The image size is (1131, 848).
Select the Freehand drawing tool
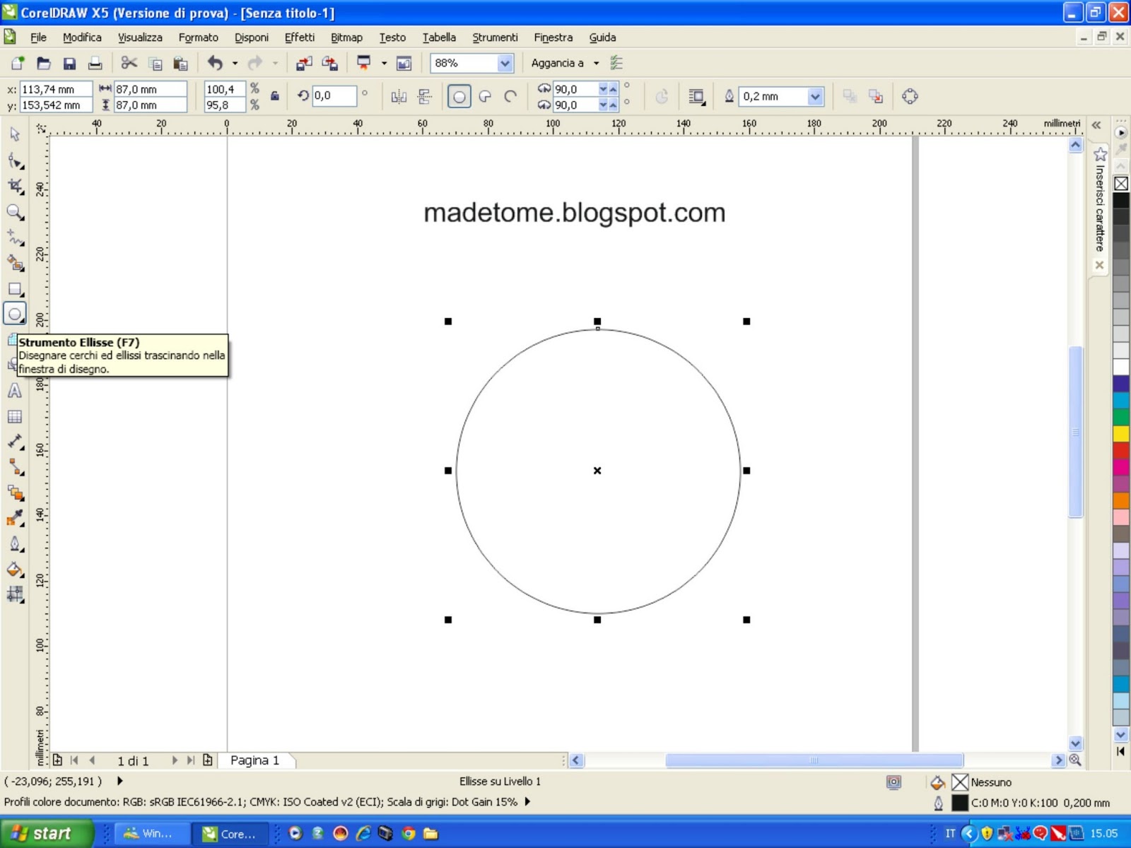[15, 238]
